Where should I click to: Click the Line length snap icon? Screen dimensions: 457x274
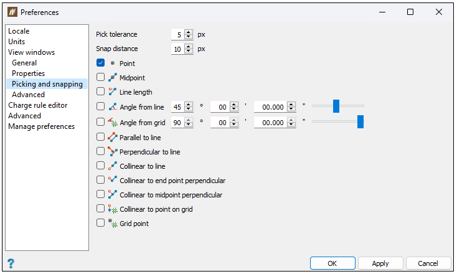point(113,92)
